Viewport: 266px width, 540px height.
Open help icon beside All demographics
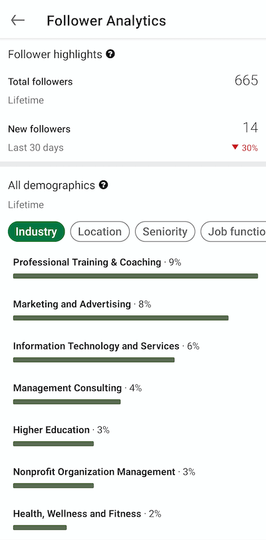point(103,185)
